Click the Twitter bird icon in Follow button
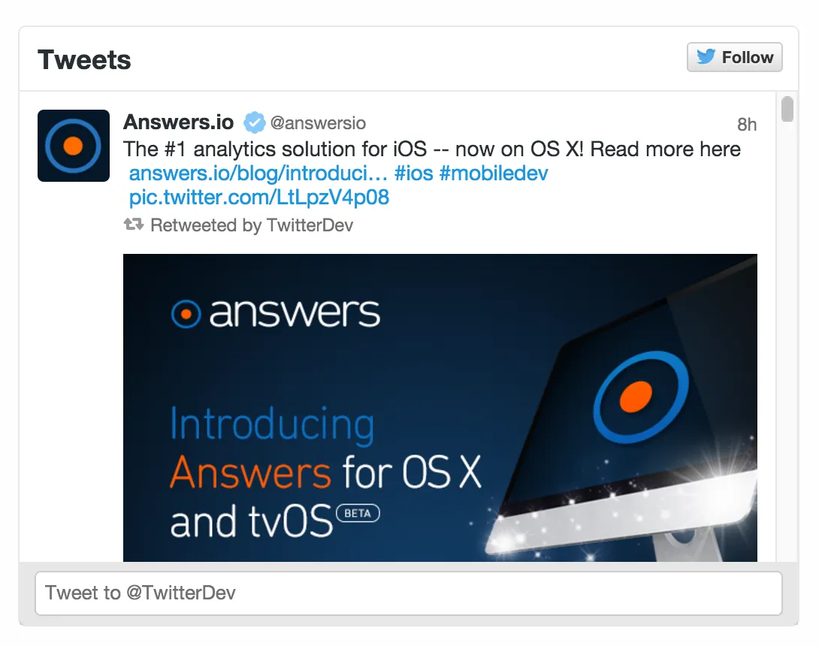The image size is (819, 646). [706, 56]
